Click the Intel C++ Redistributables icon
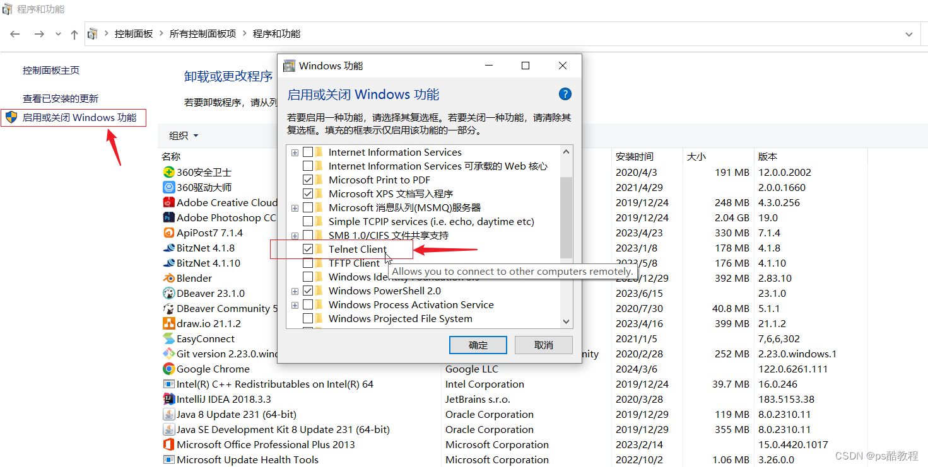The width and height of the screenshot is (928, 467). coord(168,384)
